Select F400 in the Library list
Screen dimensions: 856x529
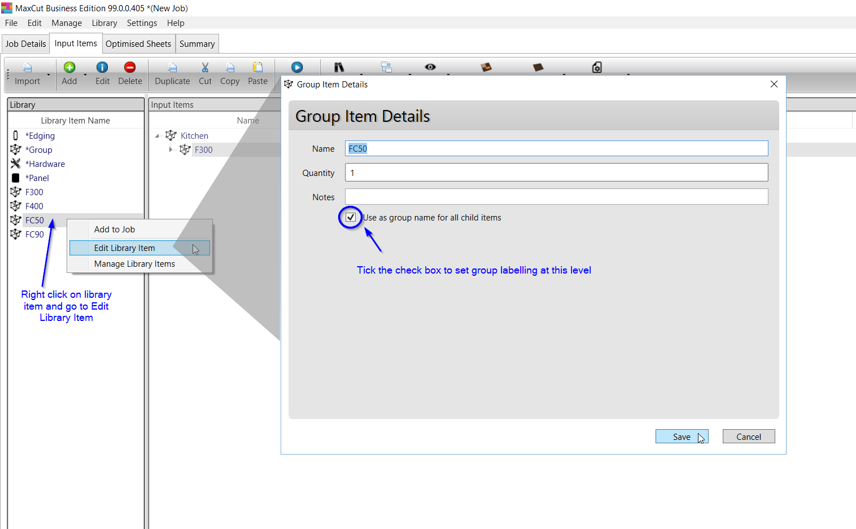34,206
